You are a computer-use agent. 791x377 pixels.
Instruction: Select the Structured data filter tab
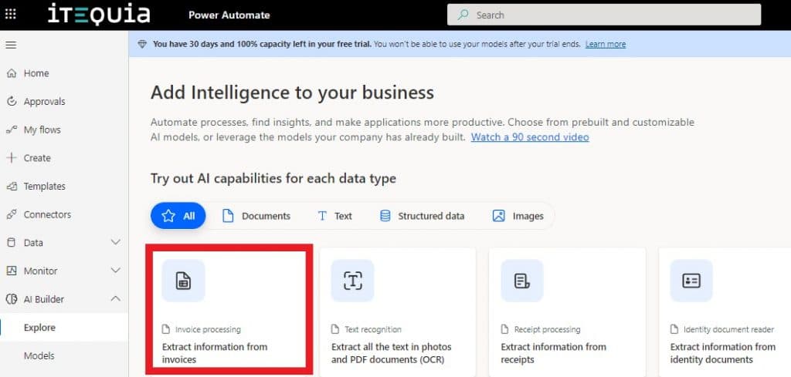pos(422,216)
